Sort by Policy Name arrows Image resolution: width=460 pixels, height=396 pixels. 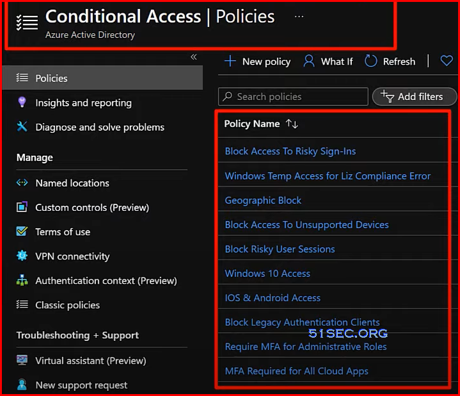click(x=292, y=124)
